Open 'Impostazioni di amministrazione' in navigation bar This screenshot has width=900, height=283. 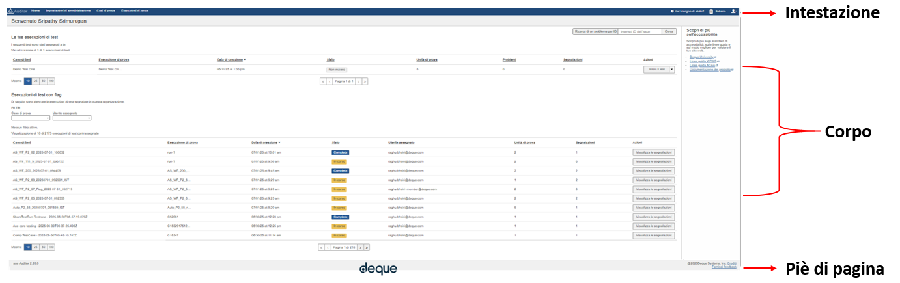pyautogui.click(x=68, y=11)
